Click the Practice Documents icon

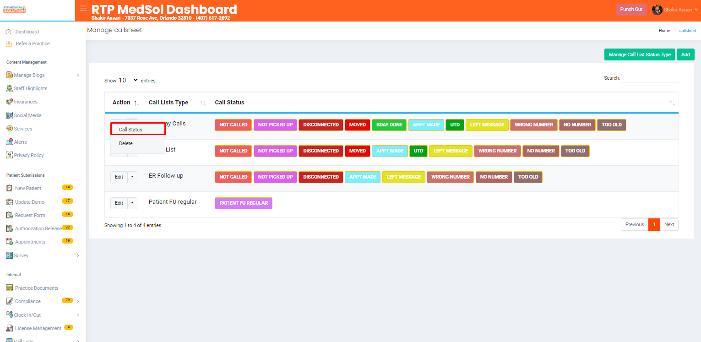click(x=9, y=288)
